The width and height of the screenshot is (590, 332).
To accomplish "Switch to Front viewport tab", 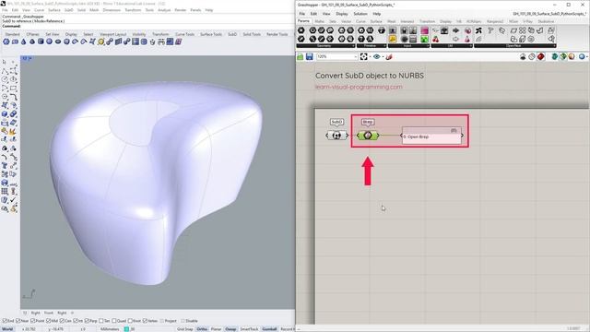I will pyautogui.click(x=49, y=313).
